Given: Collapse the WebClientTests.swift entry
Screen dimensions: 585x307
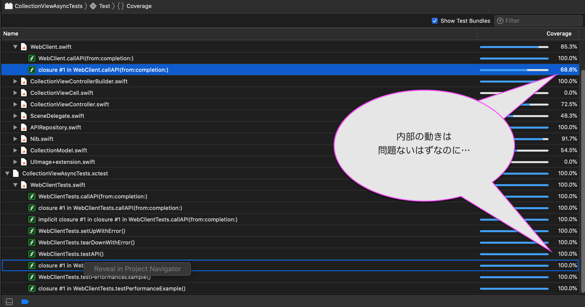Looking at the screenshot, I should [15, 185].
